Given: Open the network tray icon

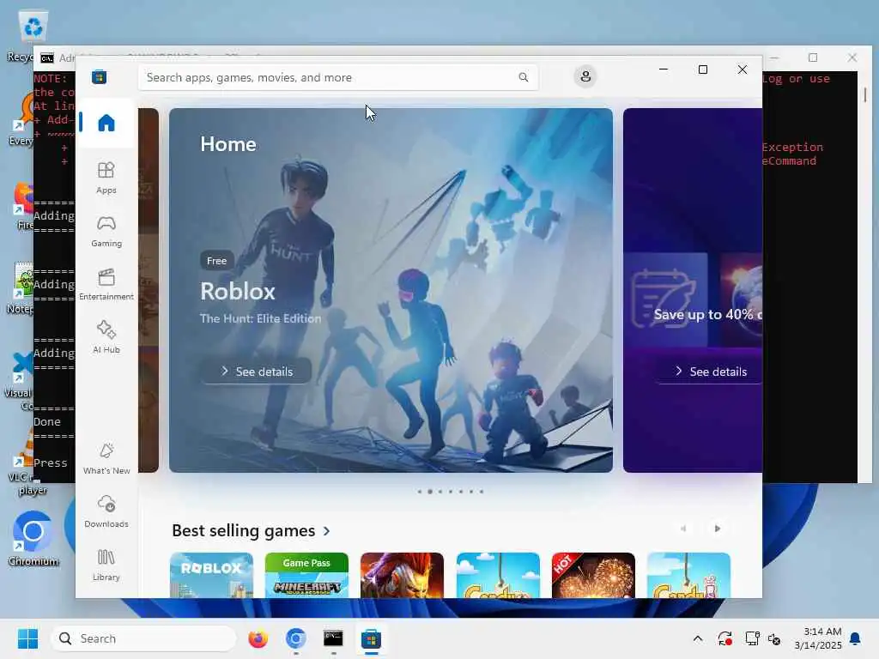Looking at the screenshot, I should coord(751,638).
